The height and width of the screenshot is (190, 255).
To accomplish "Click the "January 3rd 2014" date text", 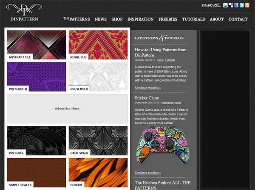I will click(145, 60).
